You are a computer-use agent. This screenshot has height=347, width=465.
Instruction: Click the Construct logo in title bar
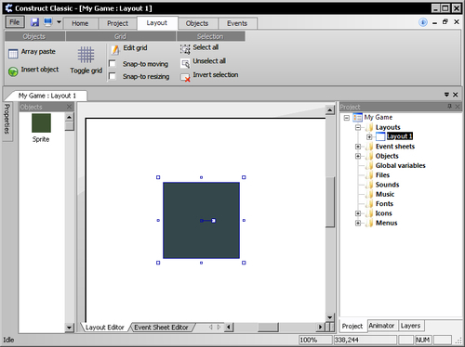[8, 8]
